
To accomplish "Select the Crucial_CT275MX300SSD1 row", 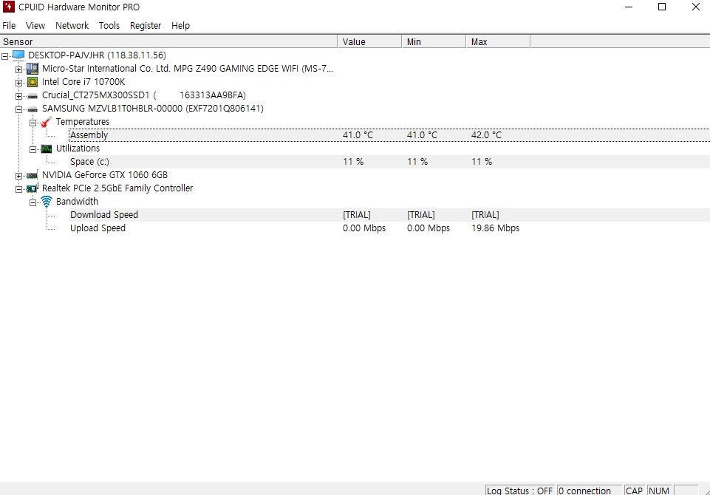I will coord(144,95).
